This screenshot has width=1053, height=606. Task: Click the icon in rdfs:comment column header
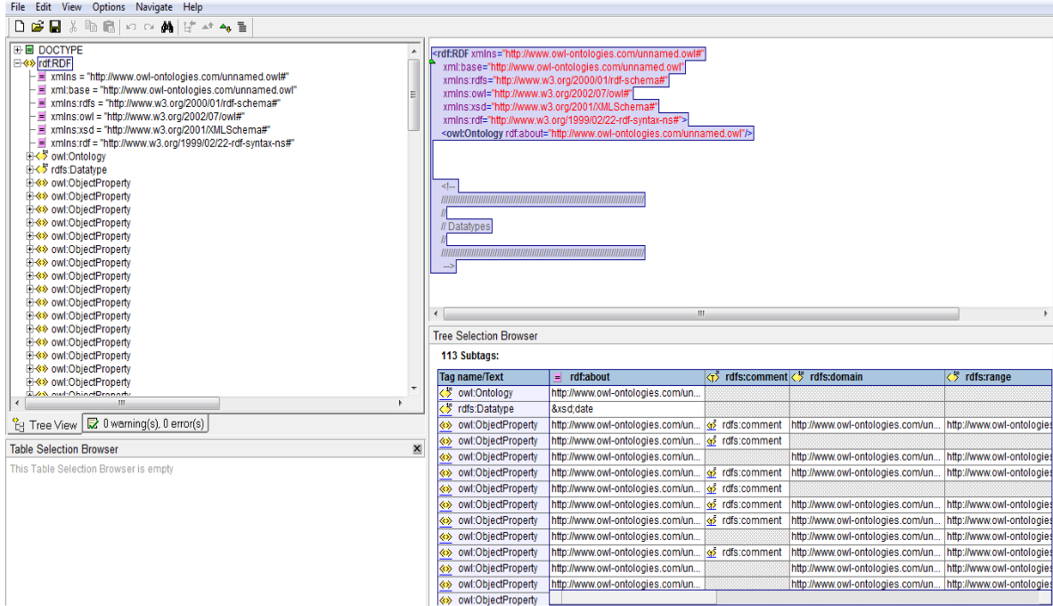coord(714,377)
